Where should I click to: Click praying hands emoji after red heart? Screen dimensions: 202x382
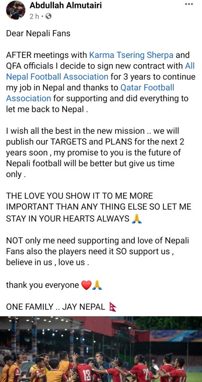click(x=97, y=285)
